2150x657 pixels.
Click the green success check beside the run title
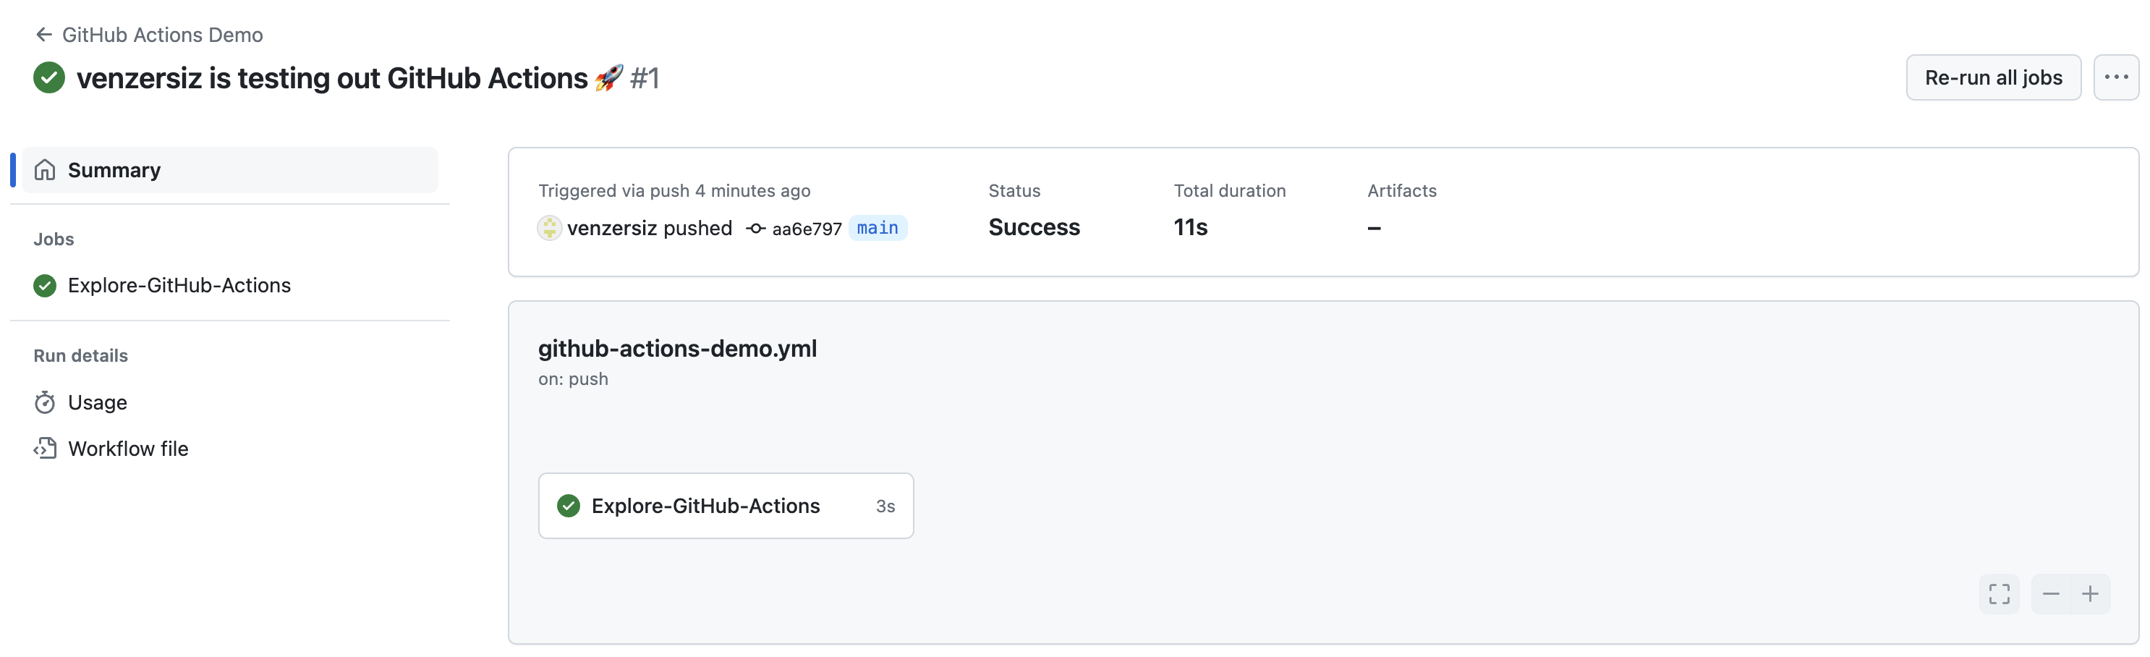point(49,77)
